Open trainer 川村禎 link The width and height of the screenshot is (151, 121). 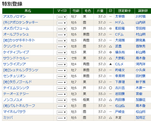point(141,17)
